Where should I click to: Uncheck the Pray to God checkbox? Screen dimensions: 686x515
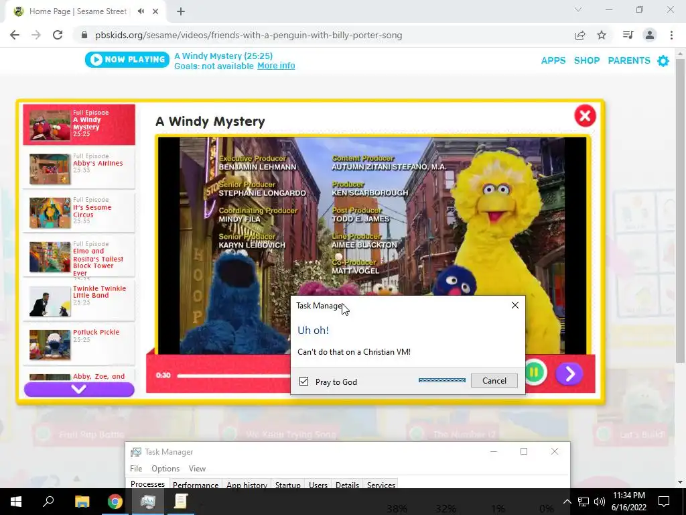click(303, 382)
